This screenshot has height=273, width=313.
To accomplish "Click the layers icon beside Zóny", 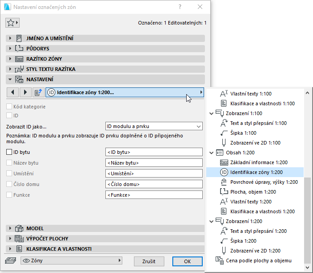I will click(11, 261).
